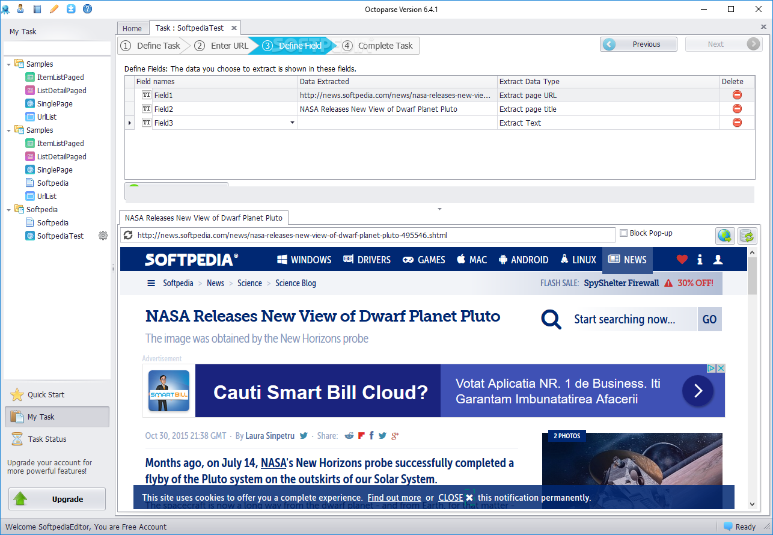Viewport: 773px width, 535px height.
Task: Click the webpage vertical scrollbar thumb
Action: tap(753, 276)
